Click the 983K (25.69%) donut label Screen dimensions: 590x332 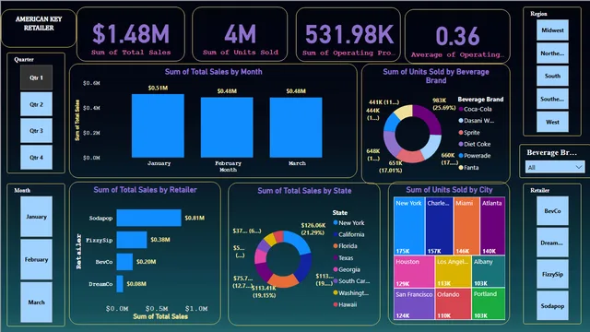[x=444, y=104]
